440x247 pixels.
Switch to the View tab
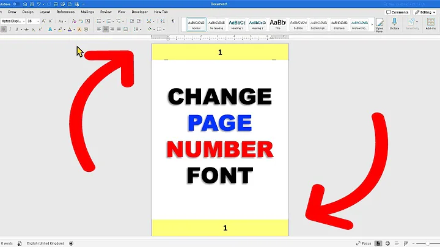coord(122,12)
